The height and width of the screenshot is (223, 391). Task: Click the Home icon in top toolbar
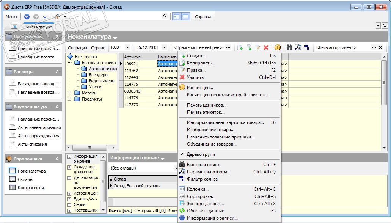pyautogui.click(x=57, y=17)
